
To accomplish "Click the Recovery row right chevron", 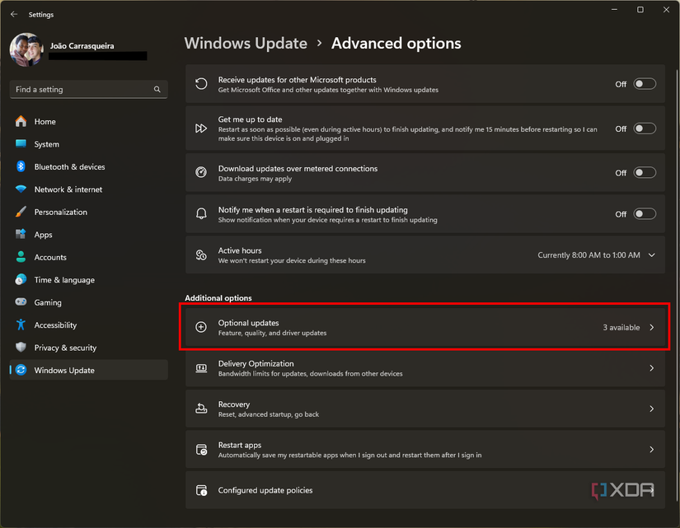I will point(652,409).
